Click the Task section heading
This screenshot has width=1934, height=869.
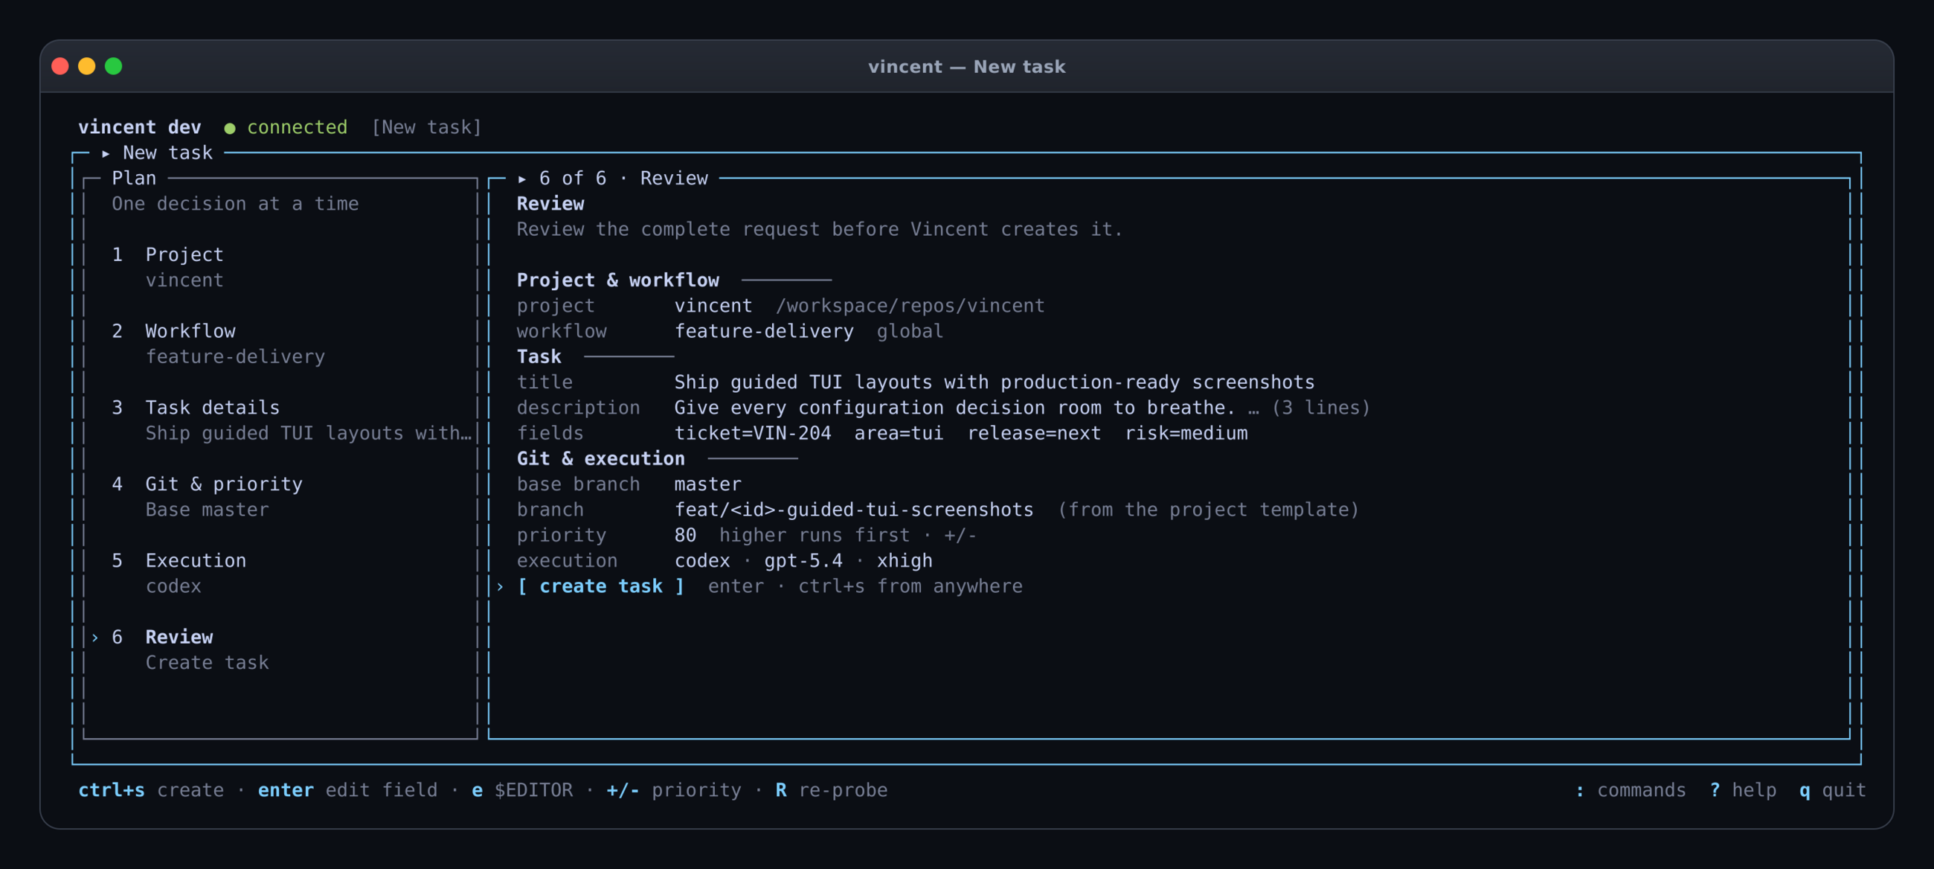(x=539, y=357)
